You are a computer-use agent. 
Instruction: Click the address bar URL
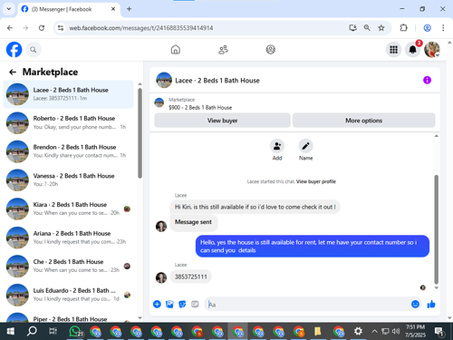point(141,28)
